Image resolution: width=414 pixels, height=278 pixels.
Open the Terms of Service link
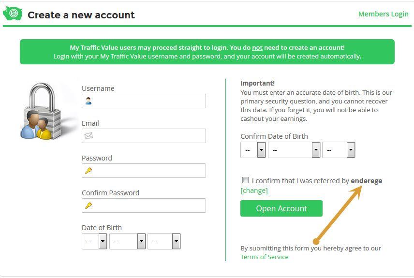click(x=264, y=257)
